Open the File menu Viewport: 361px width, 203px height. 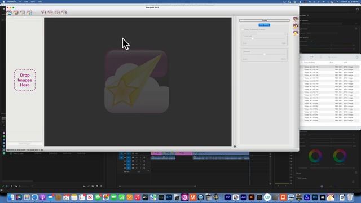(20, 2)
